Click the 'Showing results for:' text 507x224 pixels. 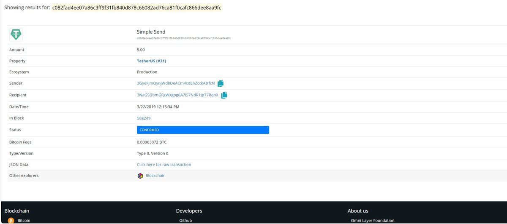click(27, 8)
